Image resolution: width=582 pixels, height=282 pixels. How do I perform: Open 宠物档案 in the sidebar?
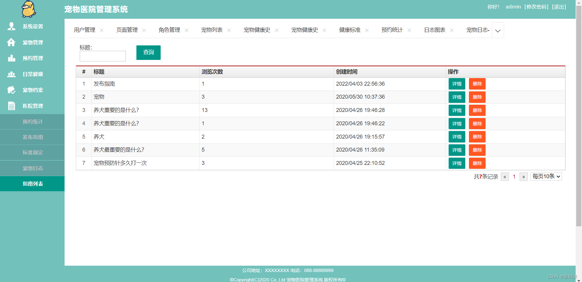(x=32, y=90)
